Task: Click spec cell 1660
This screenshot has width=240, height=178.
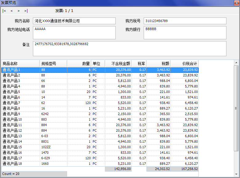Action: click(x=54, y=164)
